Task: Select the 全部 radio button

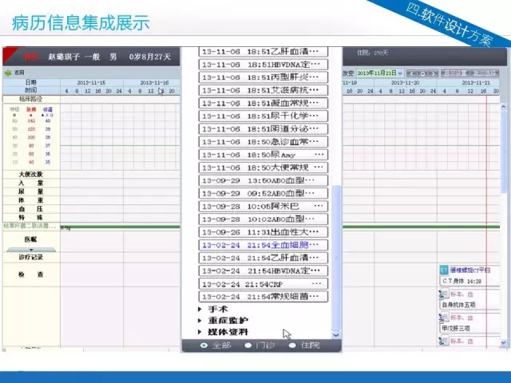Action: pos(204,345)
